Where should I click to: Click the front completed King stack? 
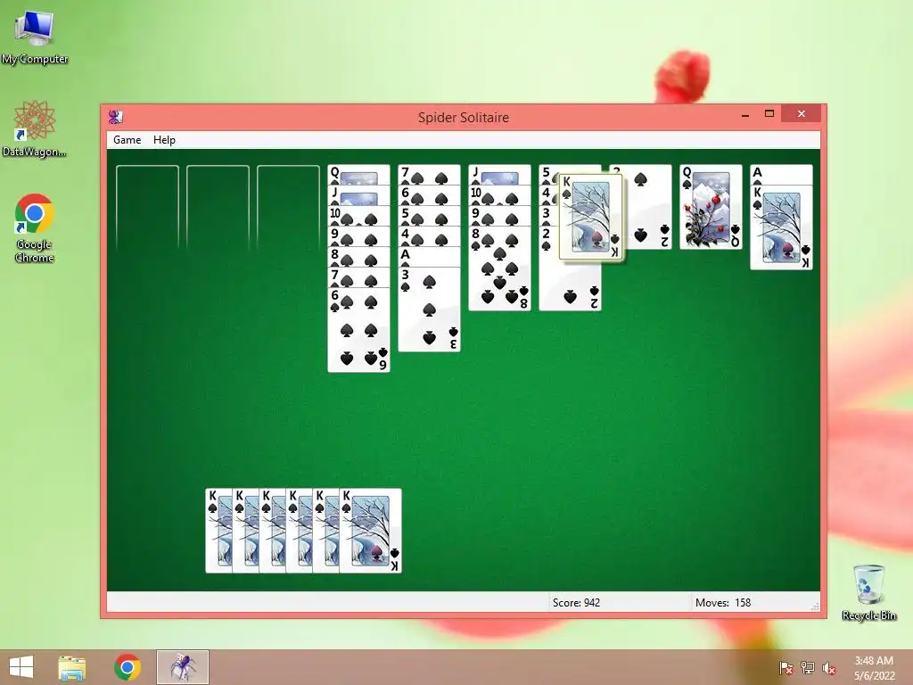pyautogui.click(x=370, y=531)
